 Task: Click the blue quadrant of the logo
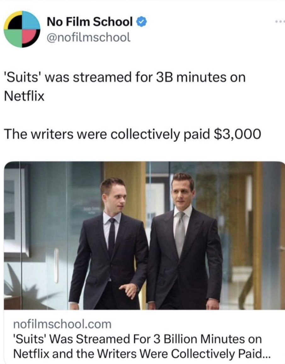click(x=31, y=20)
